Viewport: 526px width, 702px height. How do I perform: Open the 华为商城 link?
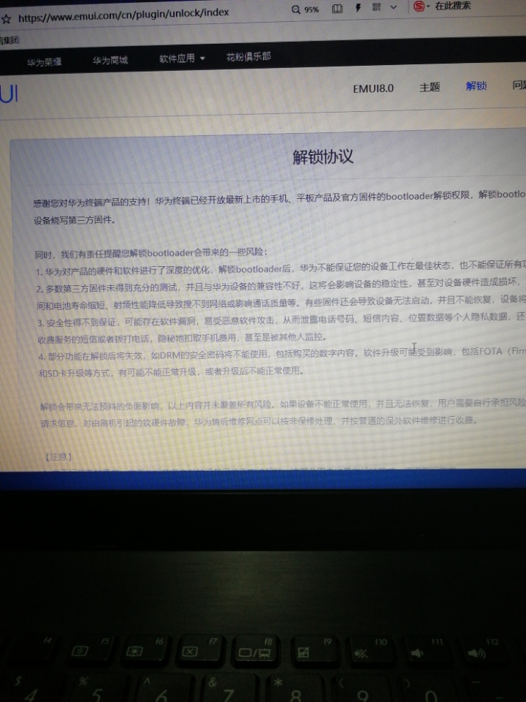click(110, 60)
